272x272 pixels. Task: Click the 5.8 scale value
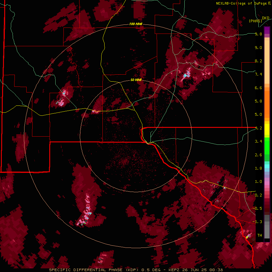click(258, 101)
